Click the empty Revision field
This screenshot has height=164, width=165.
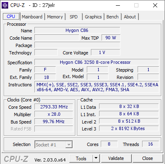pyautogui.click(x=148, y=77)
